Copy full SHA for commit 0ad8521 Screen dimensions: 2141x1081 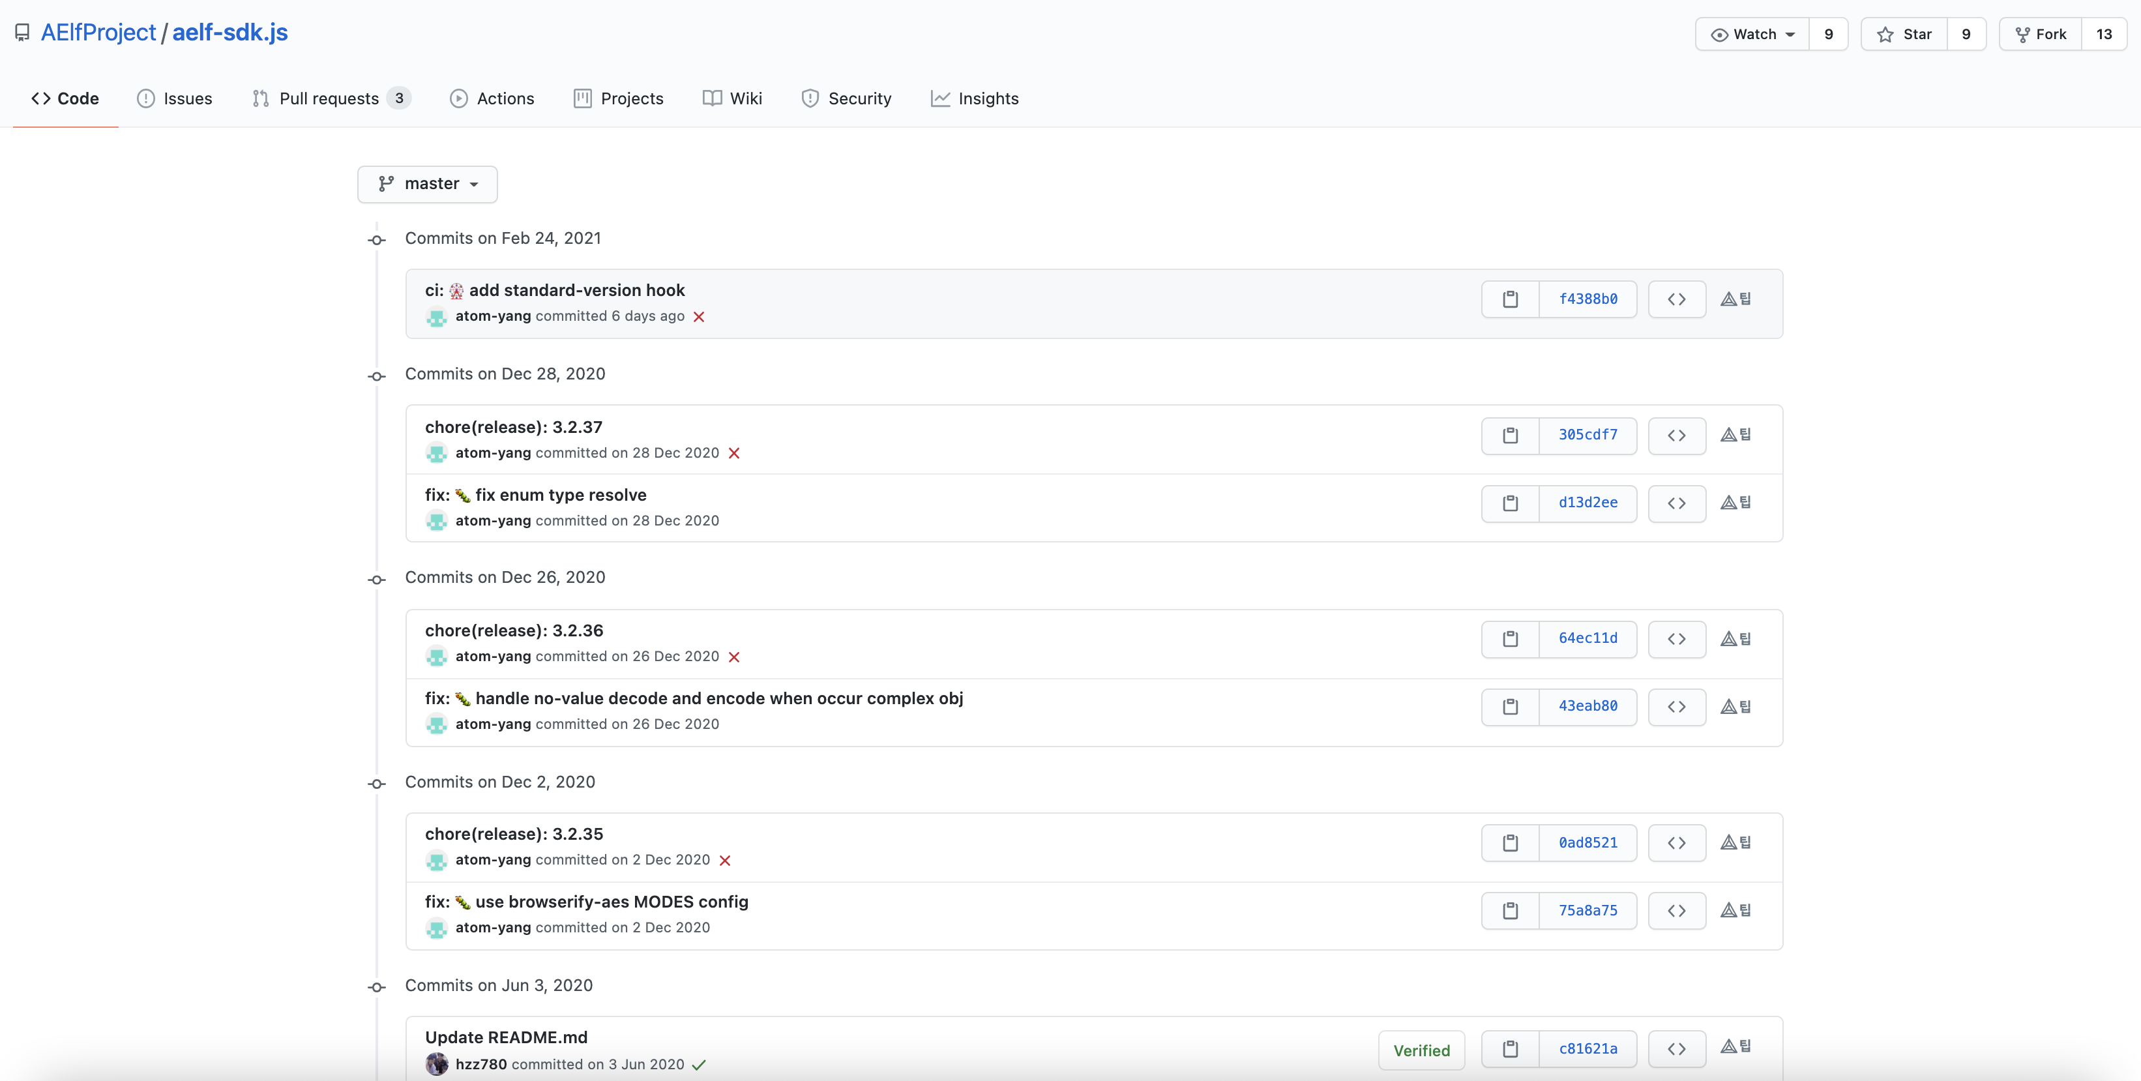pyautogui.click(x=1510, y=844)
